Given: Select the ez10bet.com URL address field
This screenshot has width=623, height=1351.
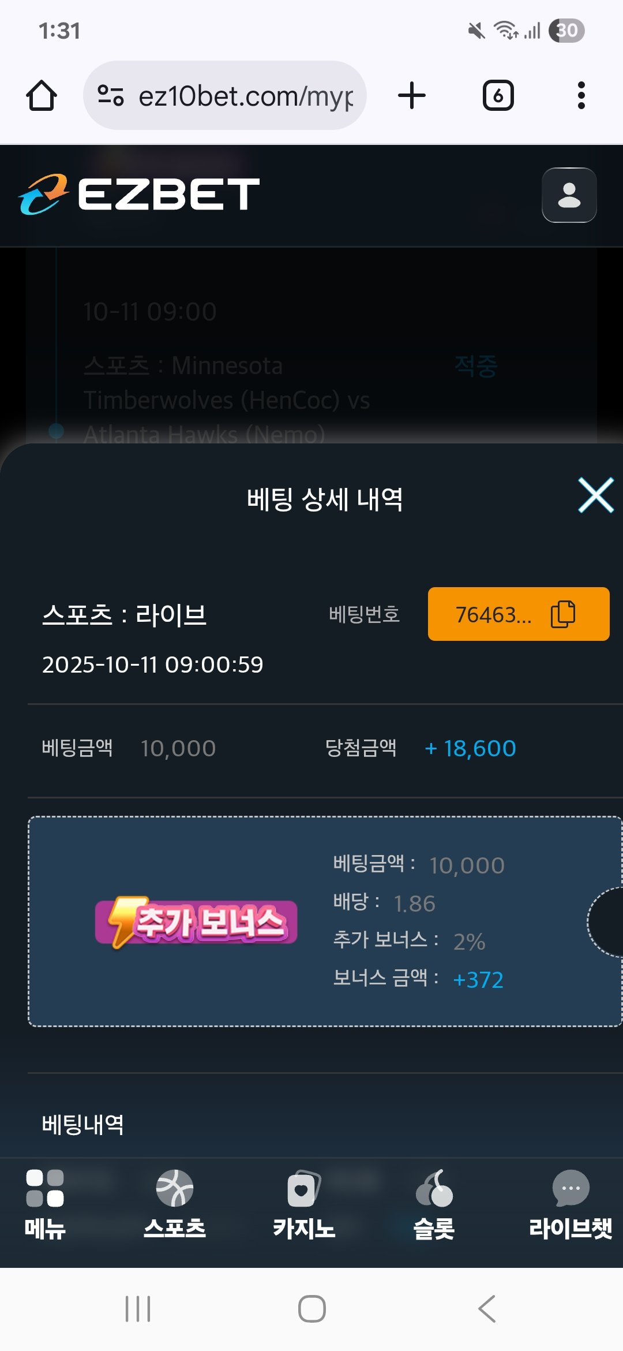Looking at the screenshot, I should tap(225, 95).
